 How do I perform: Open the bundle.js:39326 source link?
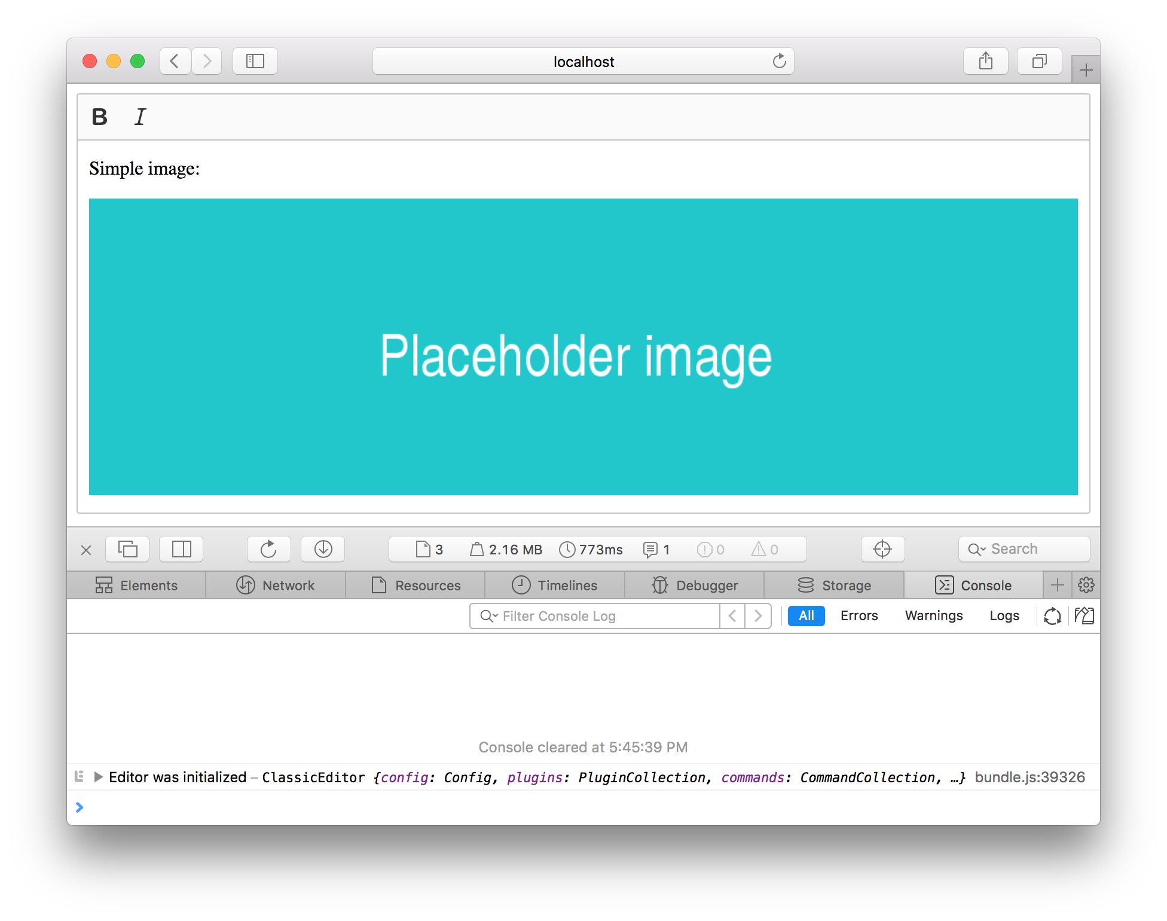click(x=1029, y=777)
